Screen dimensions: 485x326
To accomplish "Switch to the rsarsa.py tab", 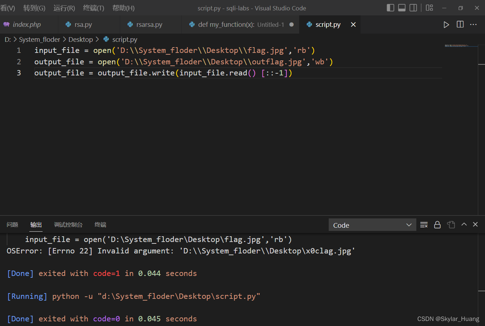I will click(149, 24).
